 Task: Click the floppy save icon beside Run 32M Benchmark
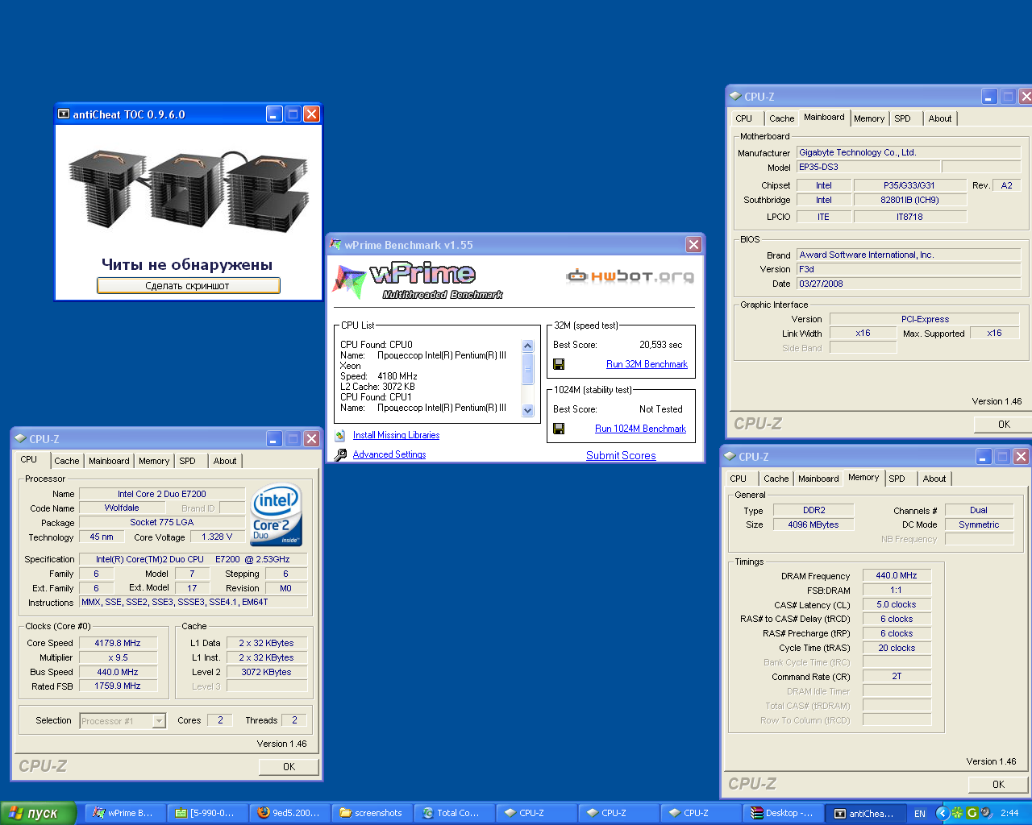pyautogui.click(x=559, y=364)
